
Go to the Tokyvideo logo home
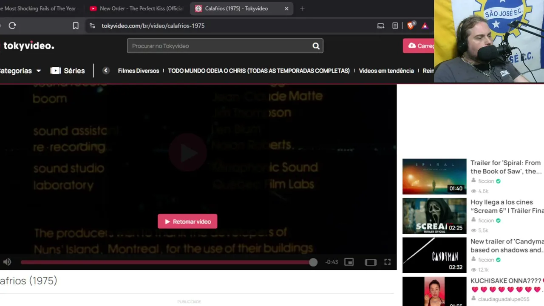(x=28, y=46)
